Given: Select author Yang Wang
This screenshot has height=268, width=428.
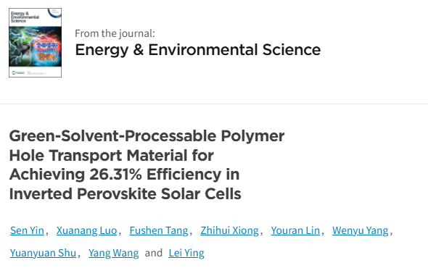Looking at the screenshot, I should tap(114, 253).
